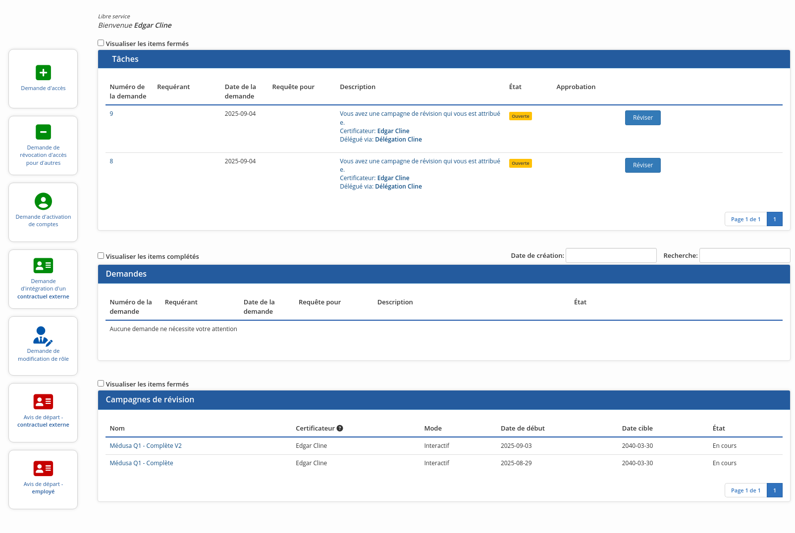Focus the Recherche search field
The width and height of the screenshot is (795, 533).
(x=744, y=255)
